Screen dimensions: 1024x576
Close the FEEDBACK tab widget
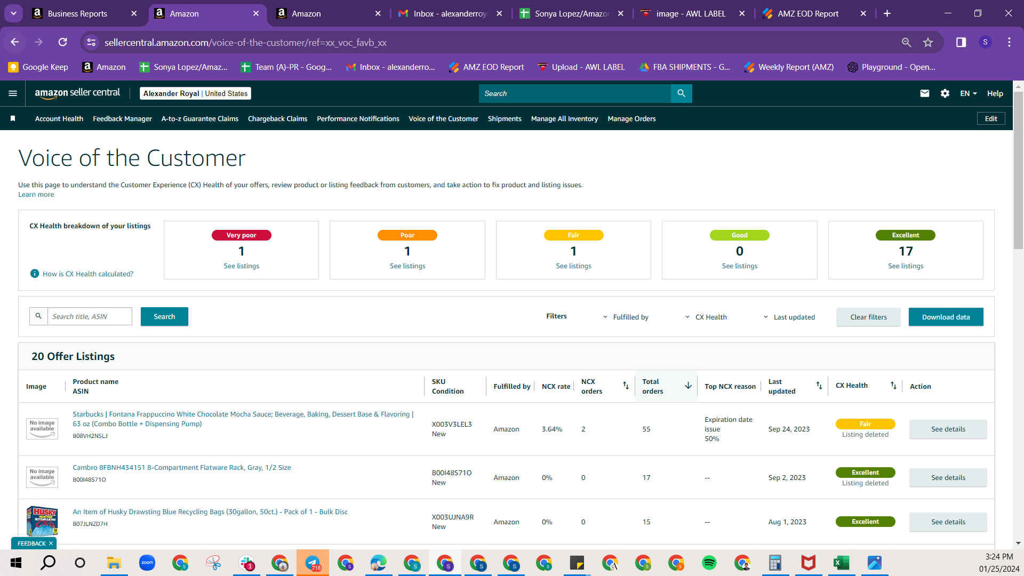pyautogui.click(x=51, y=543)
